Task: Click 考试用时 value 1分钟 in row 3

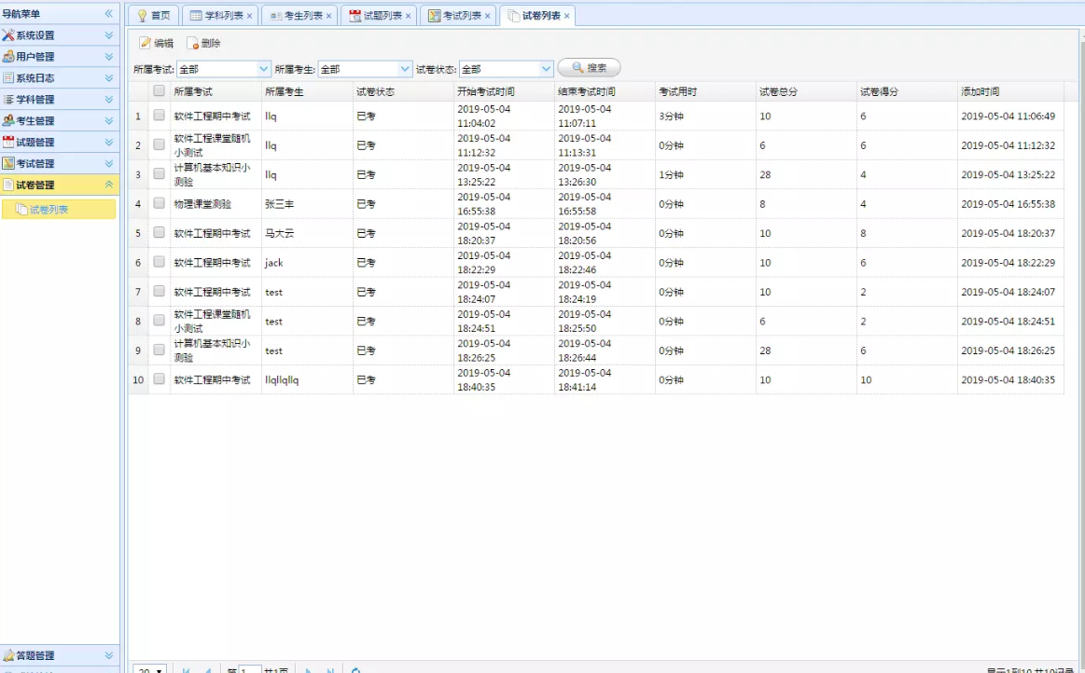Action: pyautogui.click(x=671, y=175)
